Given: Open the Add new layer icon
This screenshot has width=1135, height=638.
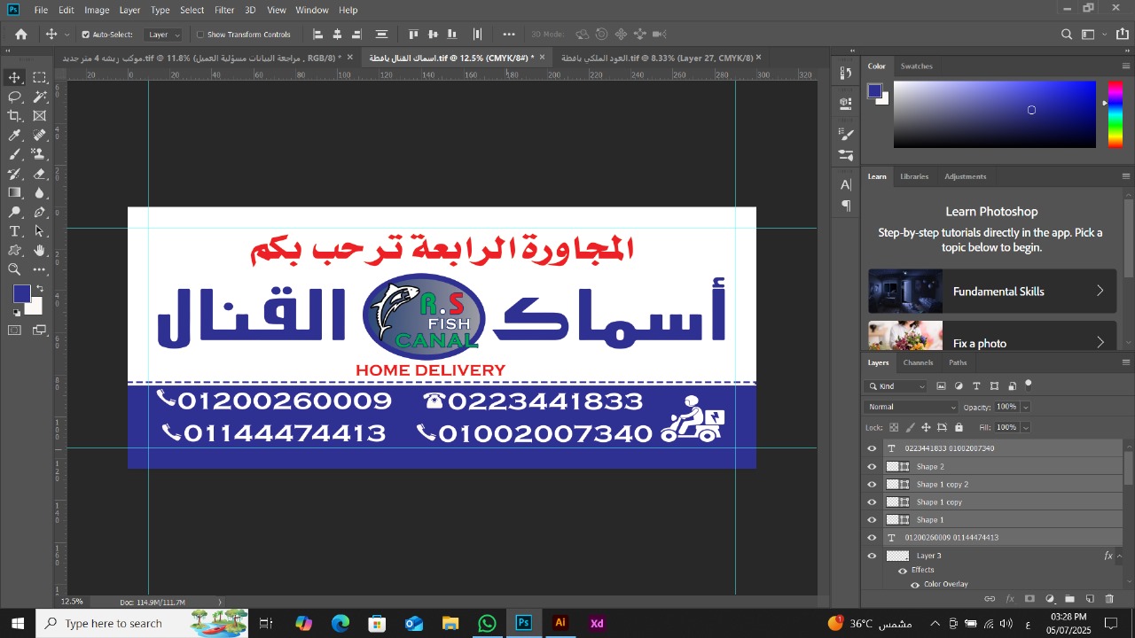Looking at the screenshot, I should tap(1090, 598).
